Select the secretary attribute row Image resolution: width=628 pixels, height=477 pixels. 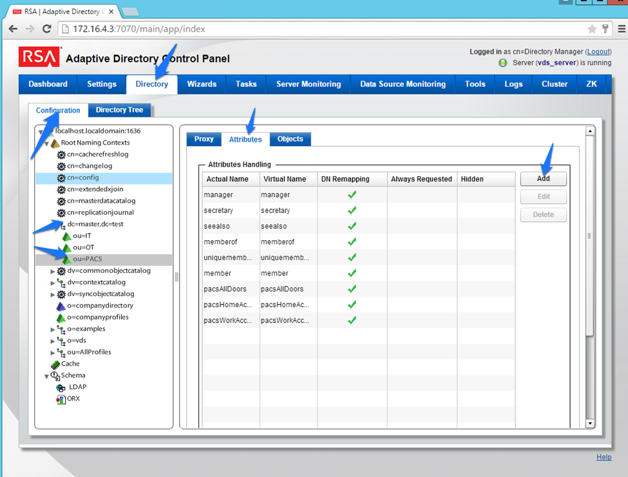point(359,210)
